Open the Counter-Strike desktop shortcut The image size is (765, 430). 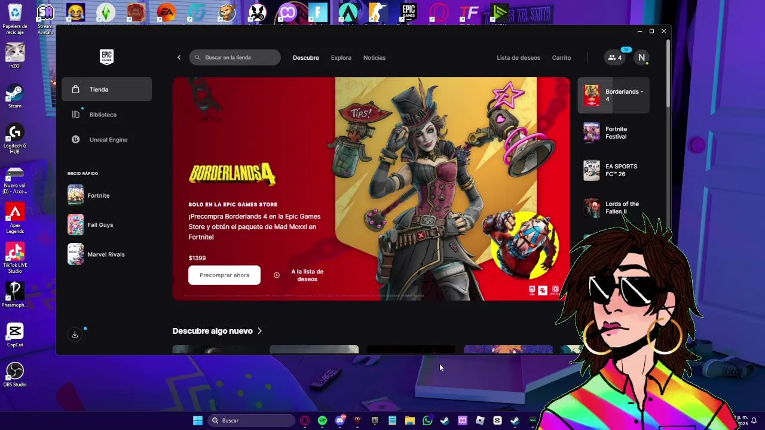tap(378, 13)
